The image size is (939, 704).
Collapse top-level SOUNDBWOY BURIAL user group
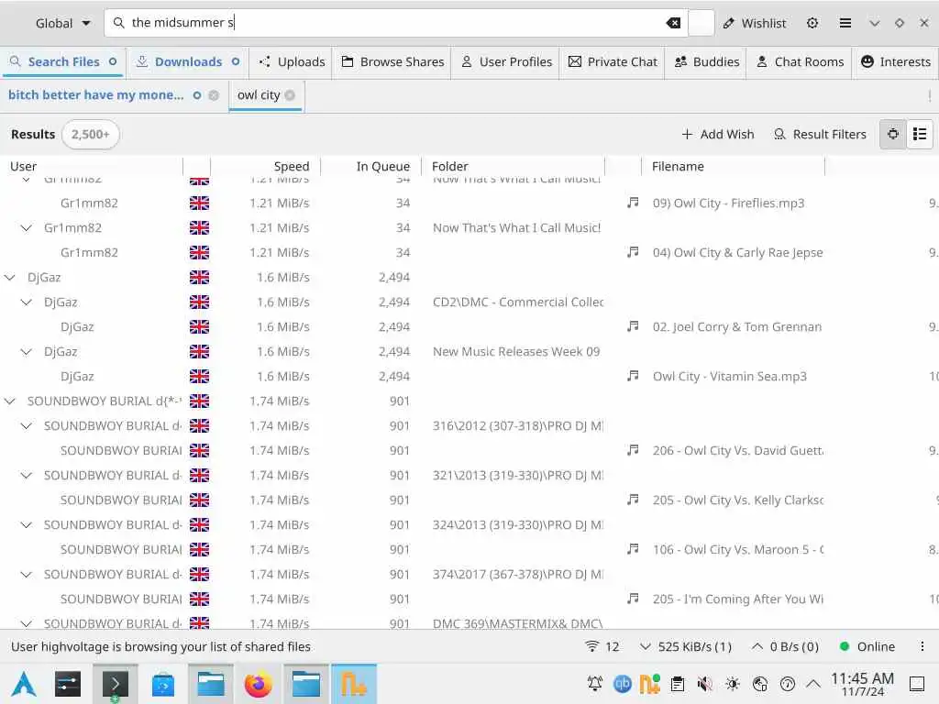[9, 401]
